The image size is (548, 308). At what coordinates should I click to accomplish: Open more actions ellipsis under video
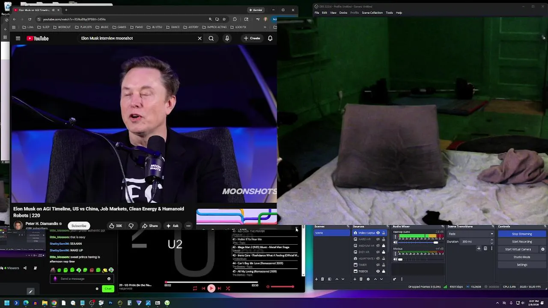click(x=188, y=226)
